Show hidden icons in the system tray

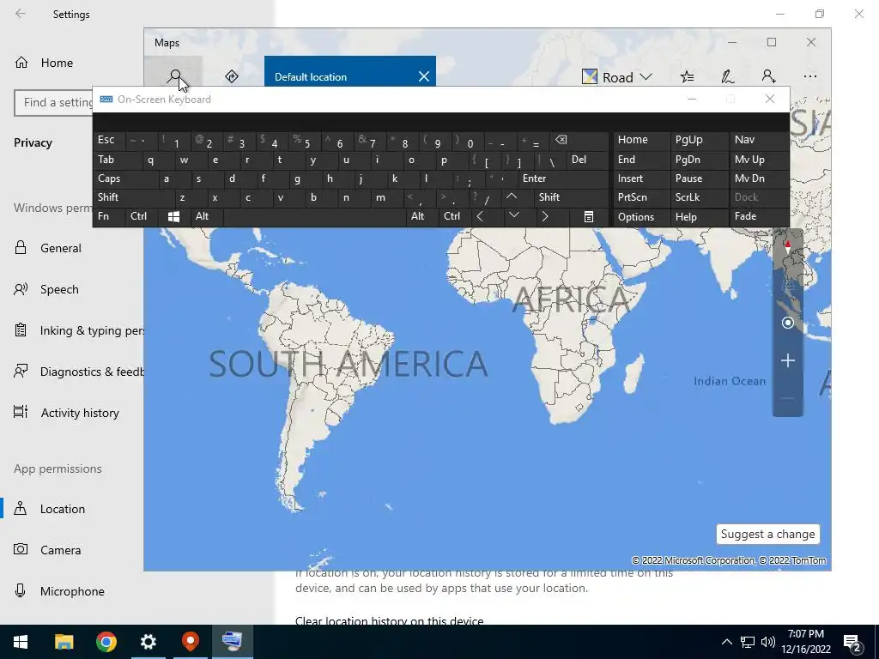[x=726, y=642]
